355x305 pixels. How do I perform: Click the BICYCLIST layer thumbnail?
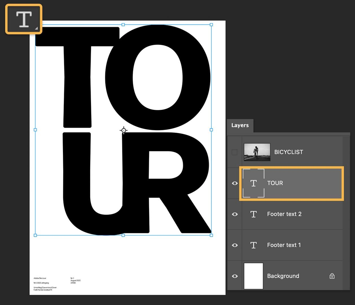point(257,152)
